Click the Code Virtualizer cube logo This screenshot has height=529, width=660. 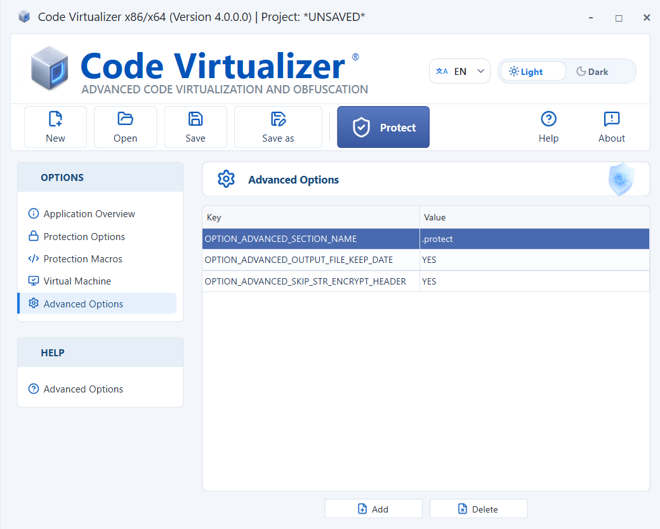(49, 68)
